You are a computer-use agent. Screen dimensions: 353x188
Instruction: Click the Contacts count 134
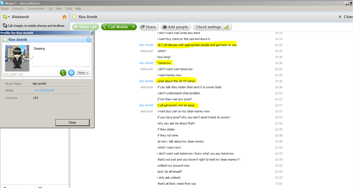tap(35, 98)
